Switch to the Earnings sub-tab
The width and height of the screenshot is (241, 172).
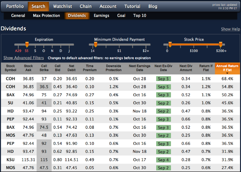[x=101, y=16]
